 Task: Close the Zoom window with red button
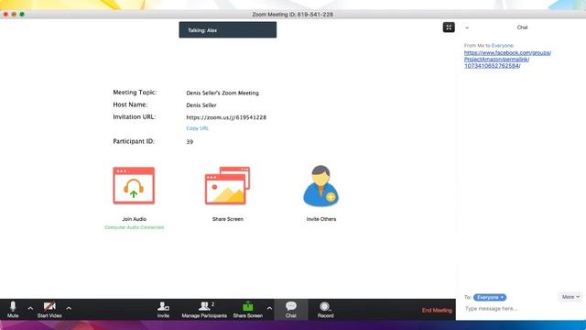(5, 15)
